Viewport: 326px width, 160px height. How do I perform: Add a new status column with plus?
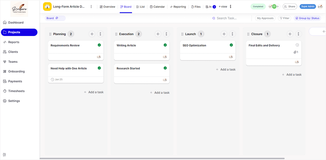click(323, 32)
